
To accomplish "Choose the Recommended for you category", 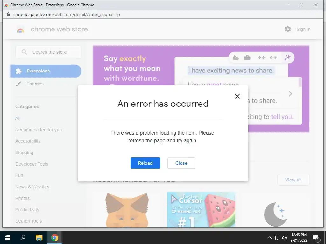I will point(39,130).
